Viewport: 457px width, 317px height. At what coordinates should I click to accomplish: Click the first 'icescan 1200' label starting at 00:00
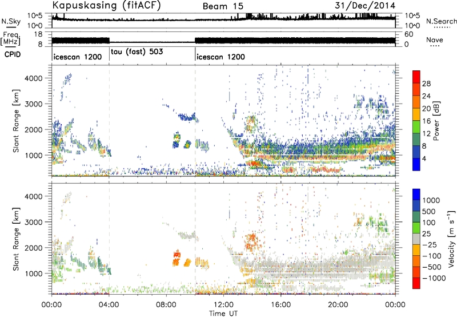point(78,57)
